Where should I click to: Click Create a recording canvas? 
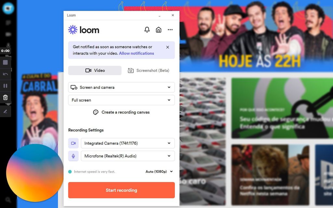click(x=122, y=112)
